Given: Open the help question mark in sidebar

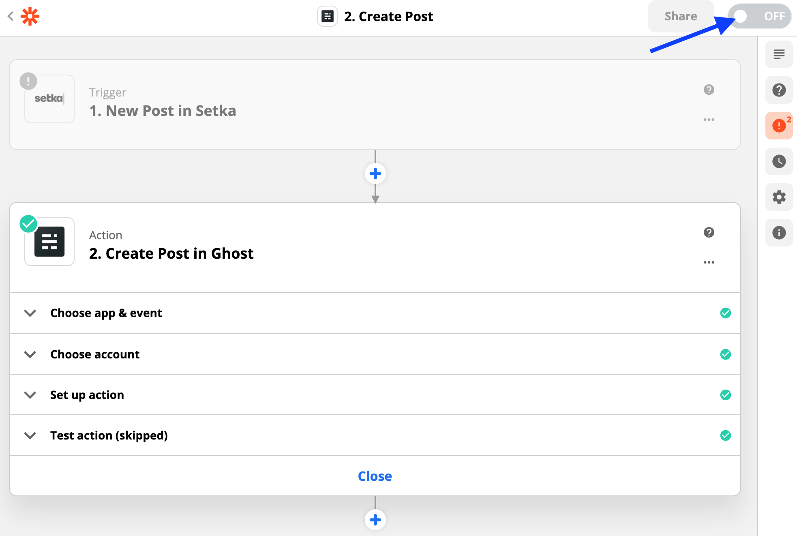Looking at the screenshot, I should pyautogui.click(x=779, y=90).
